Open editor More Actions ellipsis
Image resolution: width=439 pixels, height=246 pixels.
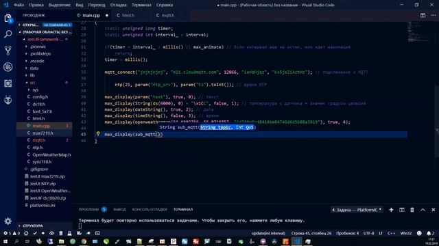[433, 15]
